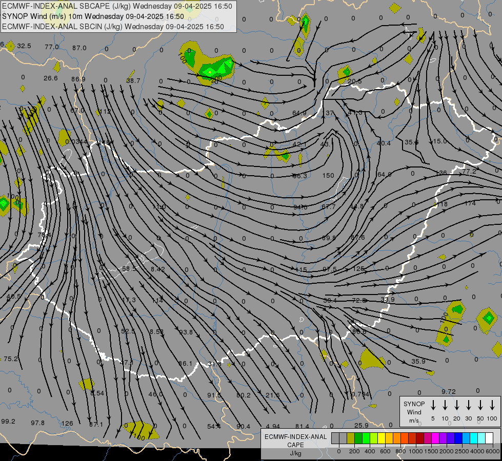Screen dimensions: 502x461
Task: Click the map value 136
Action: coord(441,173)
